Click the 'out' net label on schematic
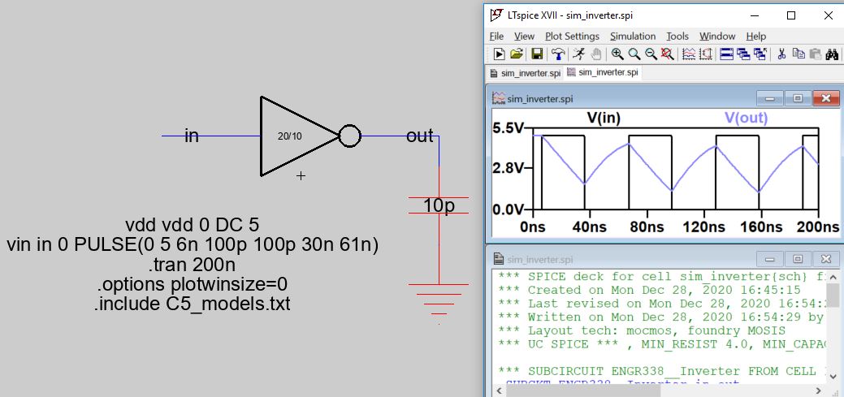The image size is (844, 397). (419, 136)
